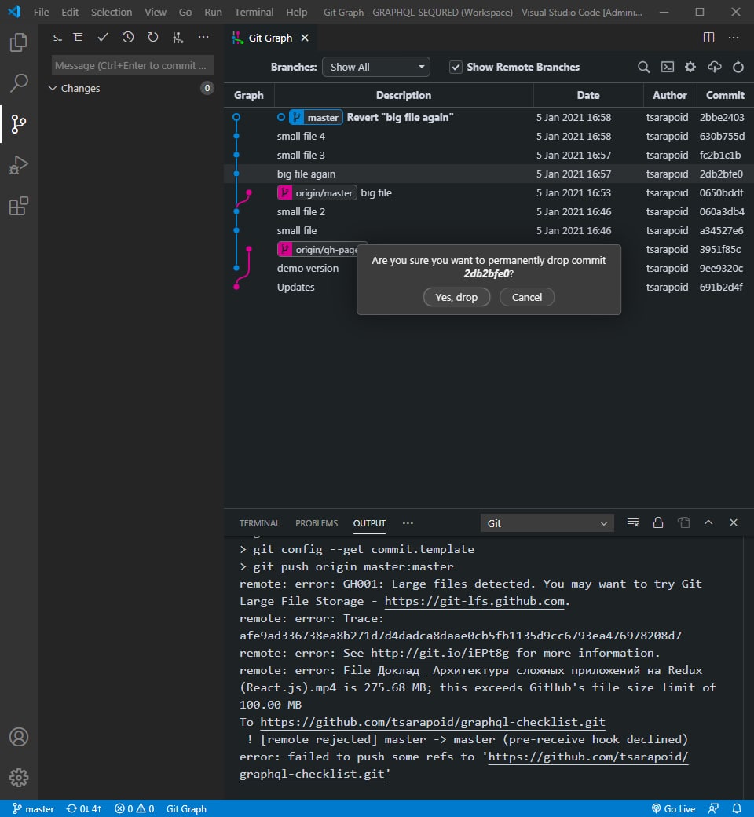The height and width of the screenshot is (817, 754).
Task: Toggle Show Remote Branches checkbox
Action: coord(456,68)
